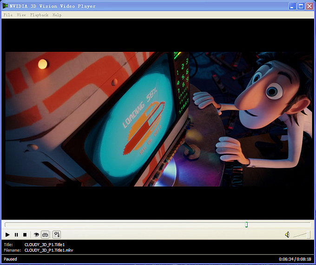Click the Play button
The image size is (316, 265).
tap(7, 235)
